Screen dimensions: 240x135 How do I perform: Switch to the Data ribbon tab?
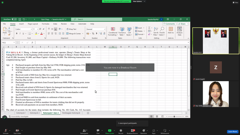tap(55, 24)
